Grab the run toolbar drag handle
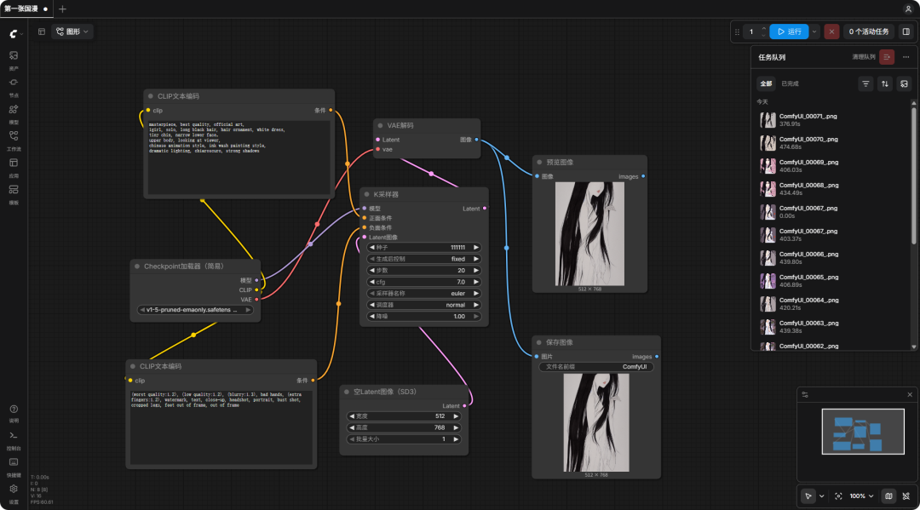The width and height of the screenshot is (920, 510). [x=737, y=32]
